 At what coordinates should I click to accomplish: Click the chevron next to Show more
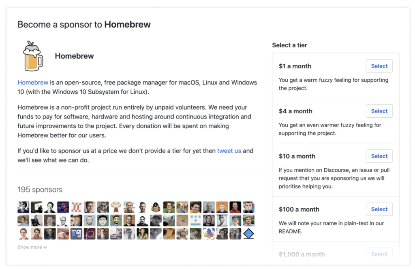(45, 248)
